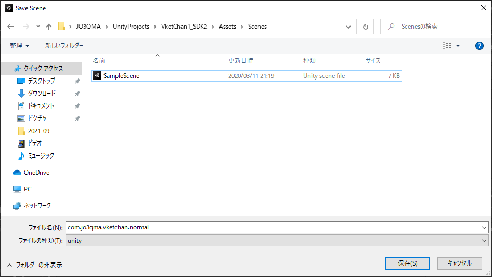Click SampleScene Unity file icon

click(x=97, y=75)
